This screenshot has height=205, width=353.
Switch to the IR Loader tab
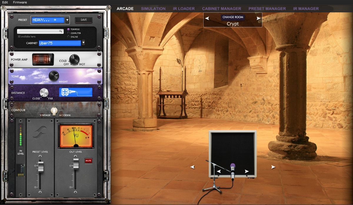[184, 9]
